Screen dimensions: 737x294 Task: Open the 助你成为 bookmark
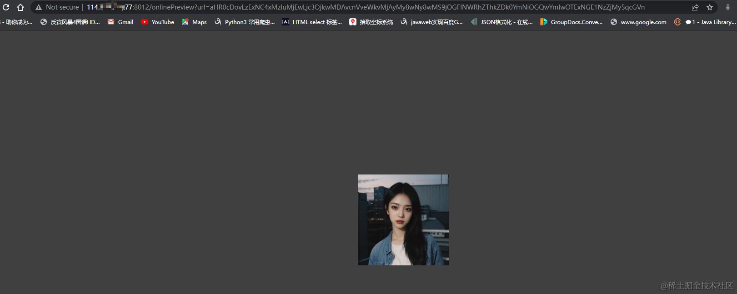coord(16,22)
